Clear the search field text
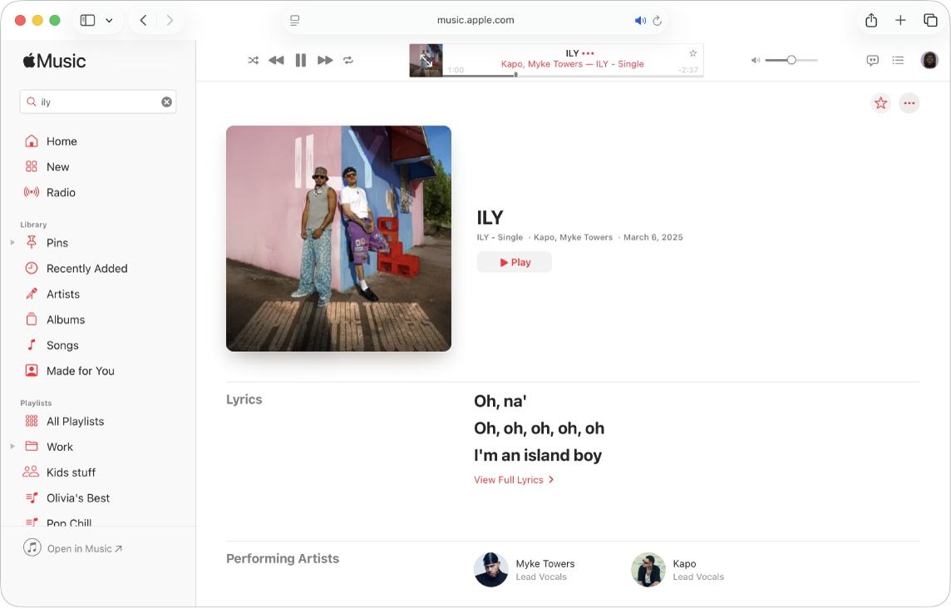This screenshot has height=609, width=951. 166,101
